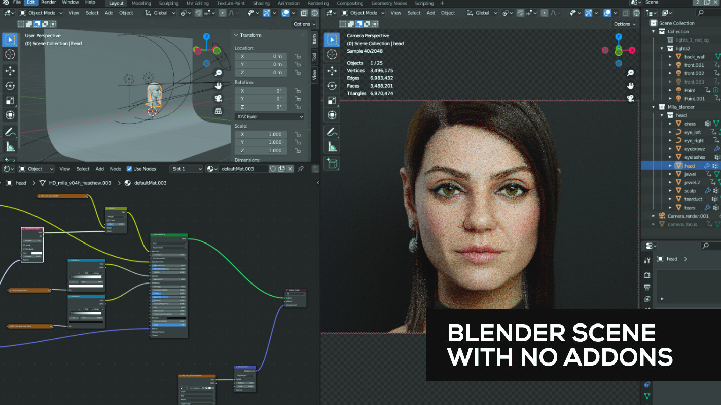Collapse the head collection in the outliner
Viewport: 721px width, 405px height.
[661, 115]
